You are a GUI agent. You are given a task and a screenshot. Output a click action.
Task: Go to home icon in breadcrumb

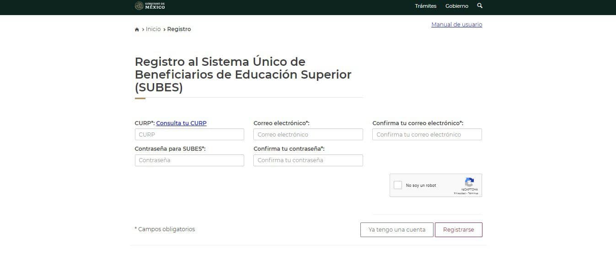[x=137, y=29]
